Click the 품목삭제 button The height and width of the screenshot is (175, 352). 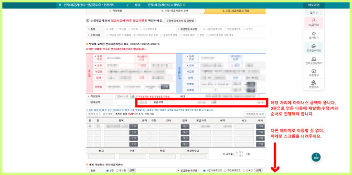(x=107, y=114)
